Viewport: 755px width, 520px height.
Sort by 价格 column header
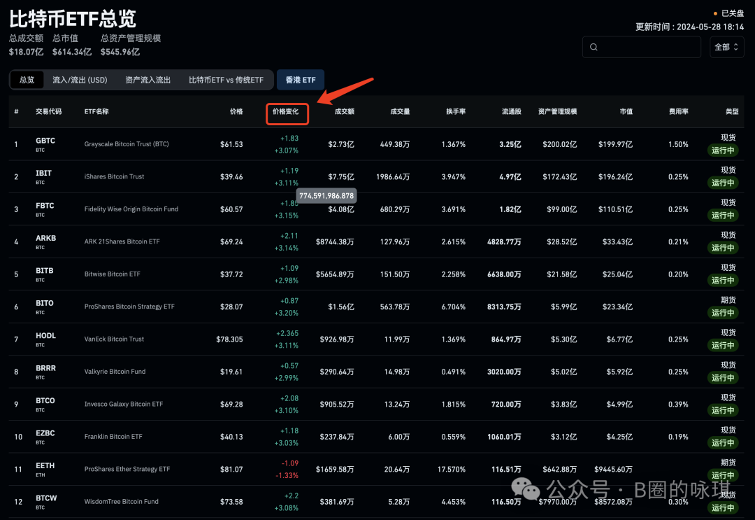pyautogui.click(x=236, y=112)
